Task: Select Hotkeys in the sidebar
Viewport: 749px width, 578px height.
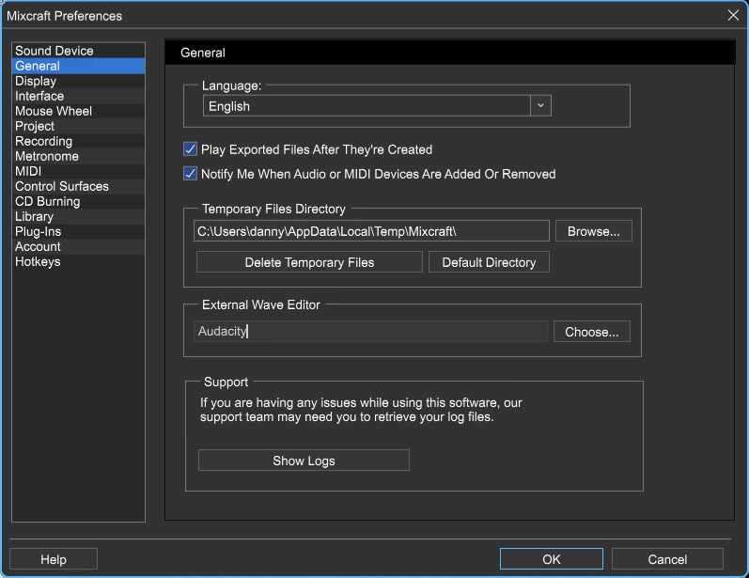Action: coord(78,262)
